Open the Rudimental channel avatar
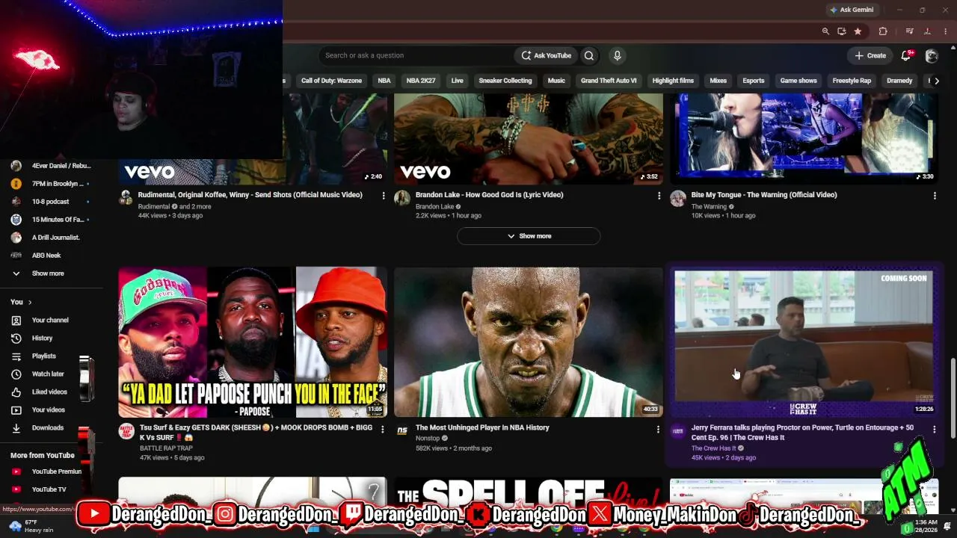Image resolution: width=957 pixels, height=538 pixels. [126, 197]
